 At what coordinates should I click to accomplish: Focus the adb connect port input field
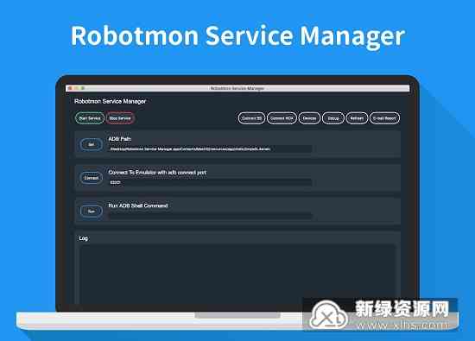[210, 182]
